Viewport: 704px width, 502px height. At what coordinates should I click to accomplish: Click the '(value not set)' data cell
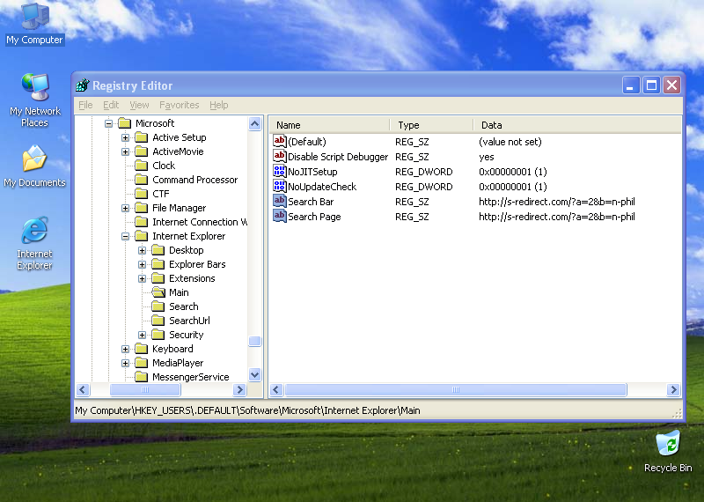tap(510, 142)
